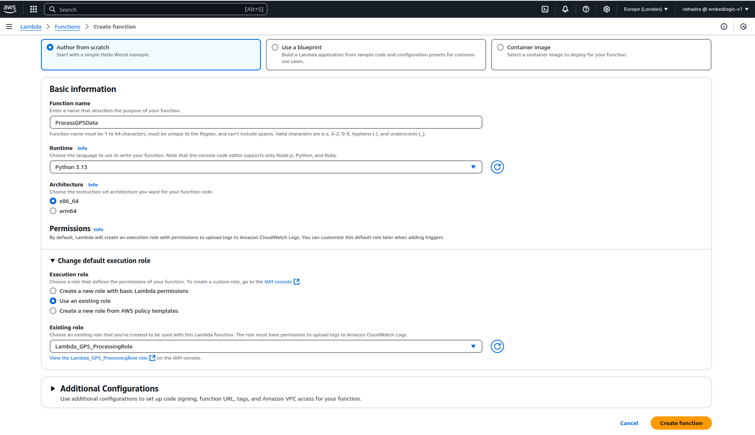The height and width of the screenshot is (435, 755).
Task: Choose Create a new role with basic Lambda permissions
Action: point(53,291)
